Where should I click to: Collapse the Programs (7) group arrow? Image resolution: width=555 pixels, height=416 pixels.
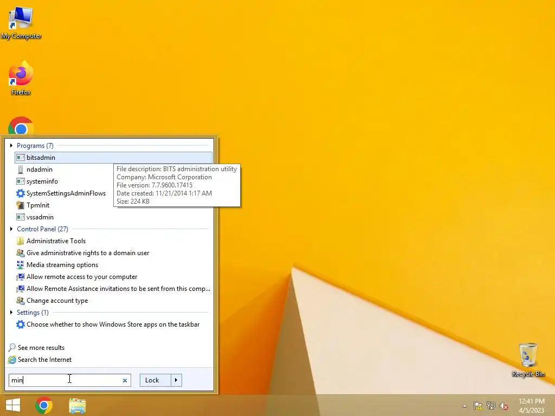click(x=11, y=145)
